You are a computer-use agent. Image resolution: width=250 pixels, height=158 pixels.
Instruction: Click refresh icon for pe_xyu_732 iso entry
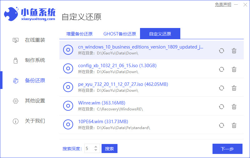(222, 88)
